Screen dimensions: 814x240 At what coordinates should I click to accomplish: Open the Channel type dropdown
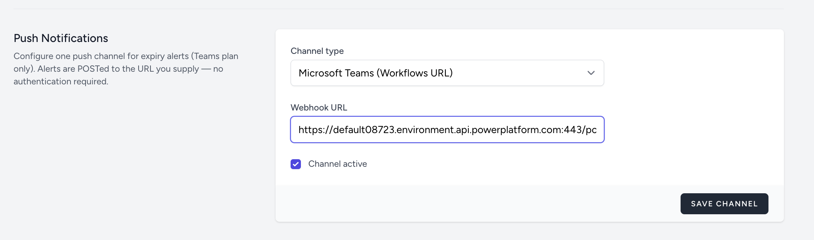point(447,73)
